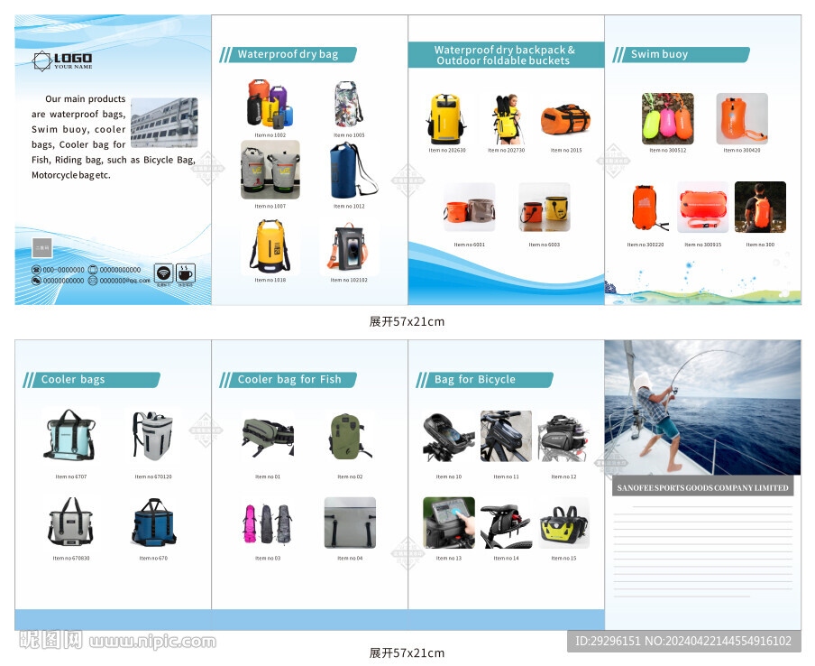Select the Item no 1018 yellow backpack image

point(270,246)
